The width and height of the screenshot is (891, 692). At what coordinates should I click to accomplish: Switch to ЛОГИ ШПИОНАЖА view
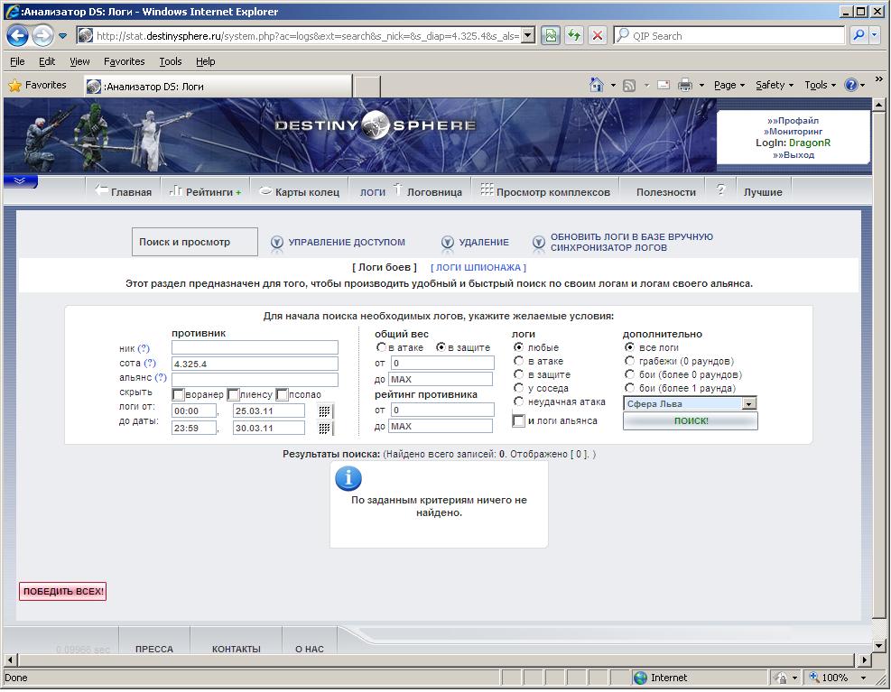tap(478, 267)
